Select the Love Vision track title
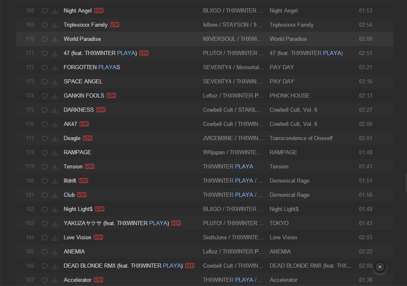 [x=77, y=238]
